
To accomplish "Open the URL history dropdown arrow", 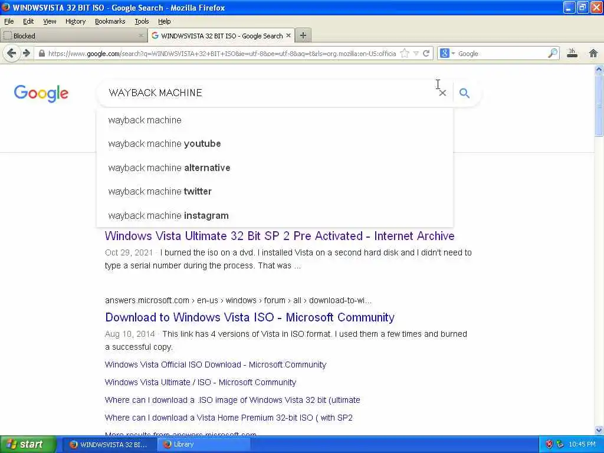I will tap(416, 54).
